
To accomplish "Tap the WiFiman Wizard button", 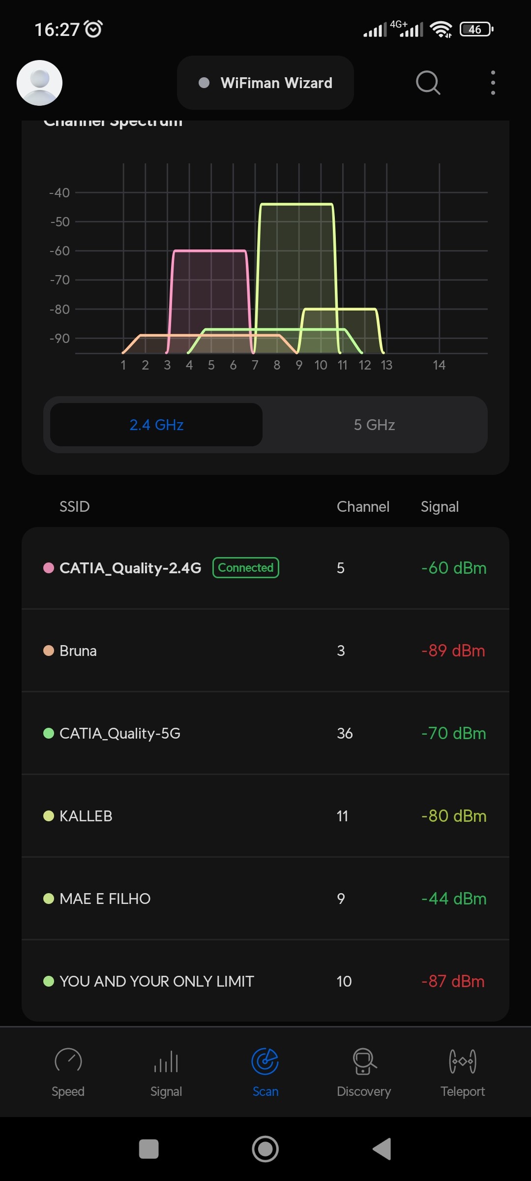I will pos(265,83).
